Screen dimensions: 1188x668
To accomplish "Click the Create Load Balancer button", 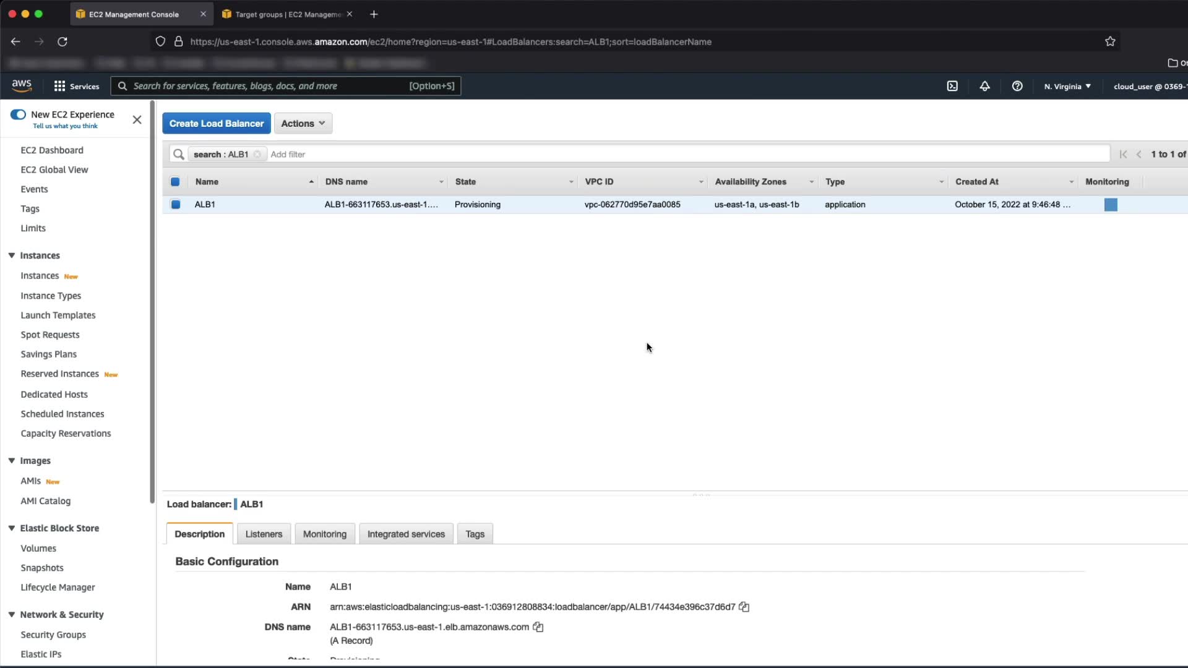I will pyautogui.click(x=216, y=123).
